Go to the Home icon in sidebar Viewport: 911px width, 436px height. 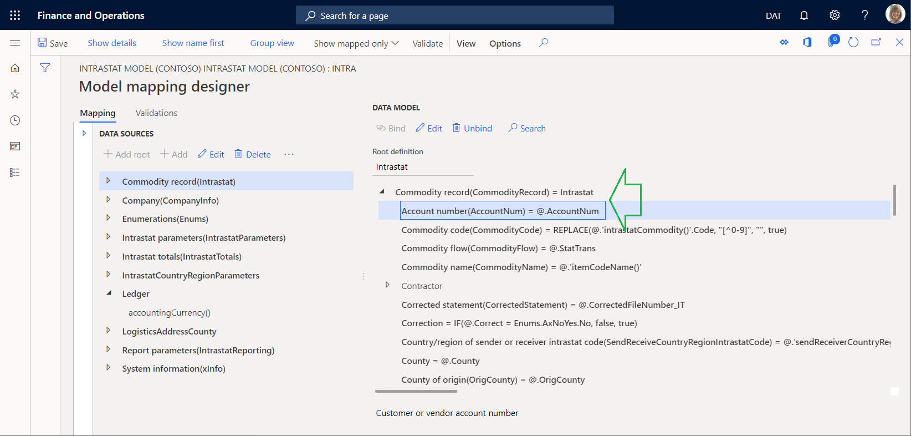15,68
